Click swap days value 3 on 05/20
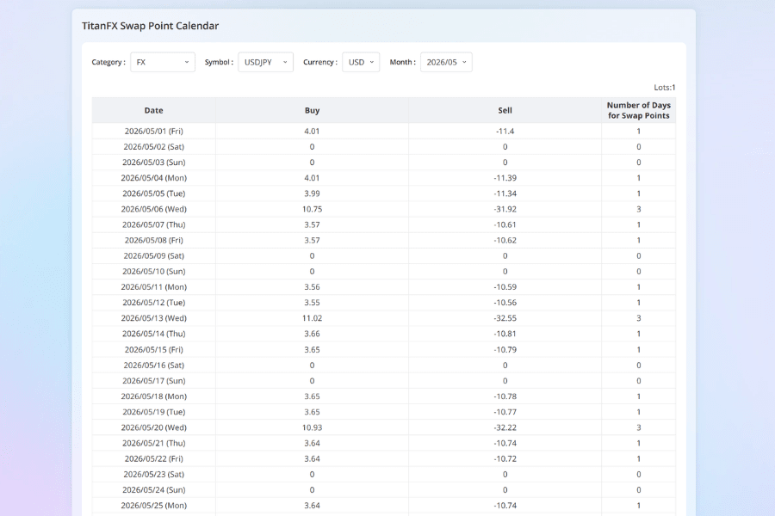775x516 pixels. click(x=639, y=427)
